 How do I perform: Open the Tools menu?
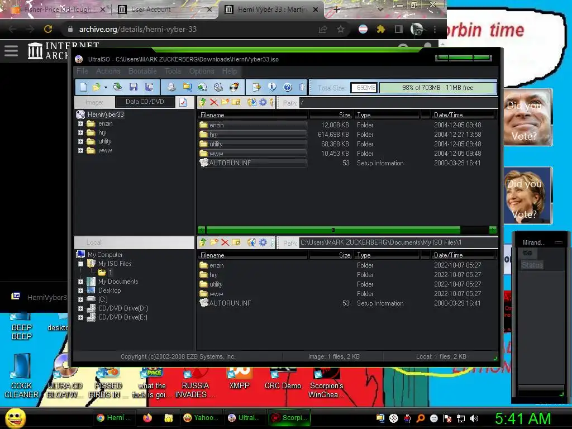[x=173, y=71]
